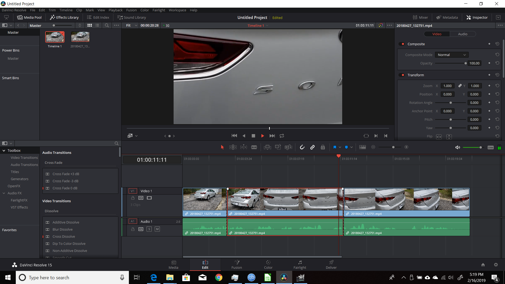
Task: Play timeline in reverse
Action: coord(244,136)
